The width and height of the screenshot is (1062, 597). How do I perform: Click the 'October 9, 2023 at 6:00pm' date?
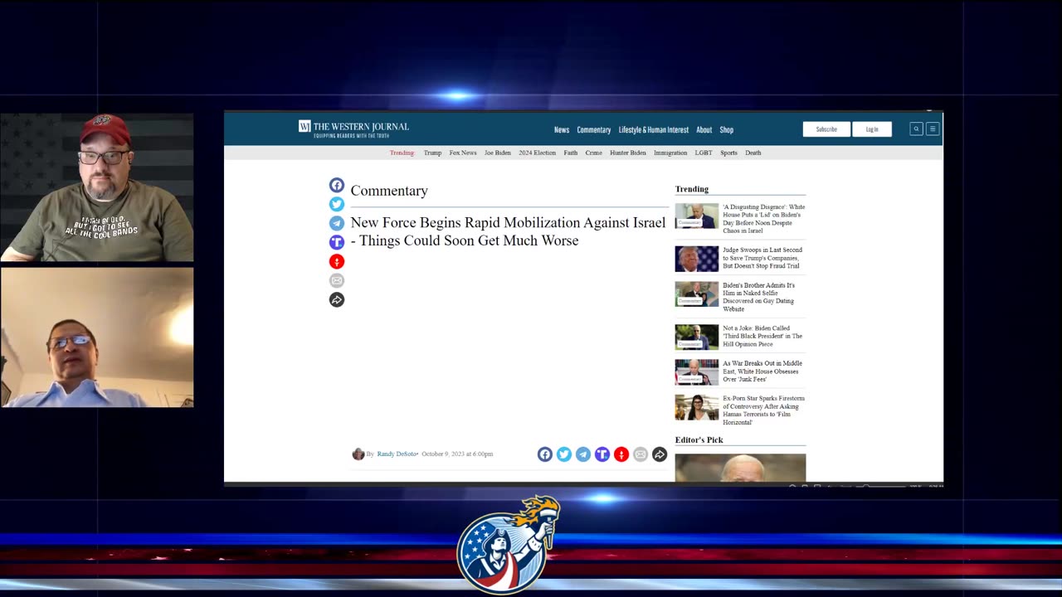(457, 454)
